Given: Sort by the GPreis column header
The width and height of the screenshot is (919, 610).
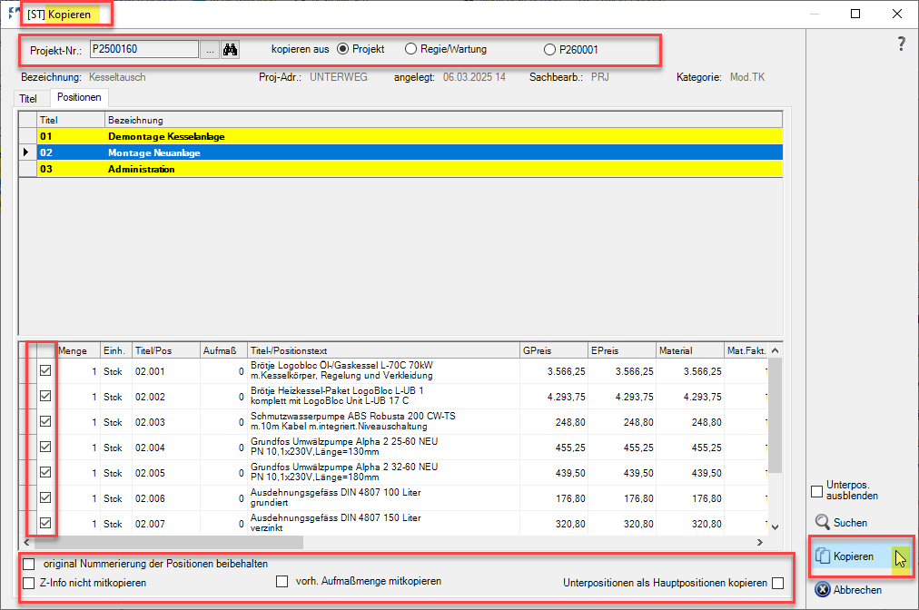Looking at the screenshot, I should (x=553, y=350).
